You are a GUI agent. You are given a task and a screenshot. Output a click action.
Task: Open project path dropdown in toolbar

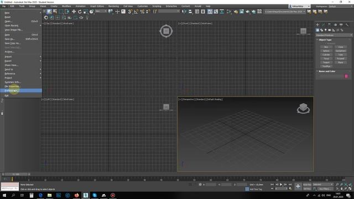(285, 12)
